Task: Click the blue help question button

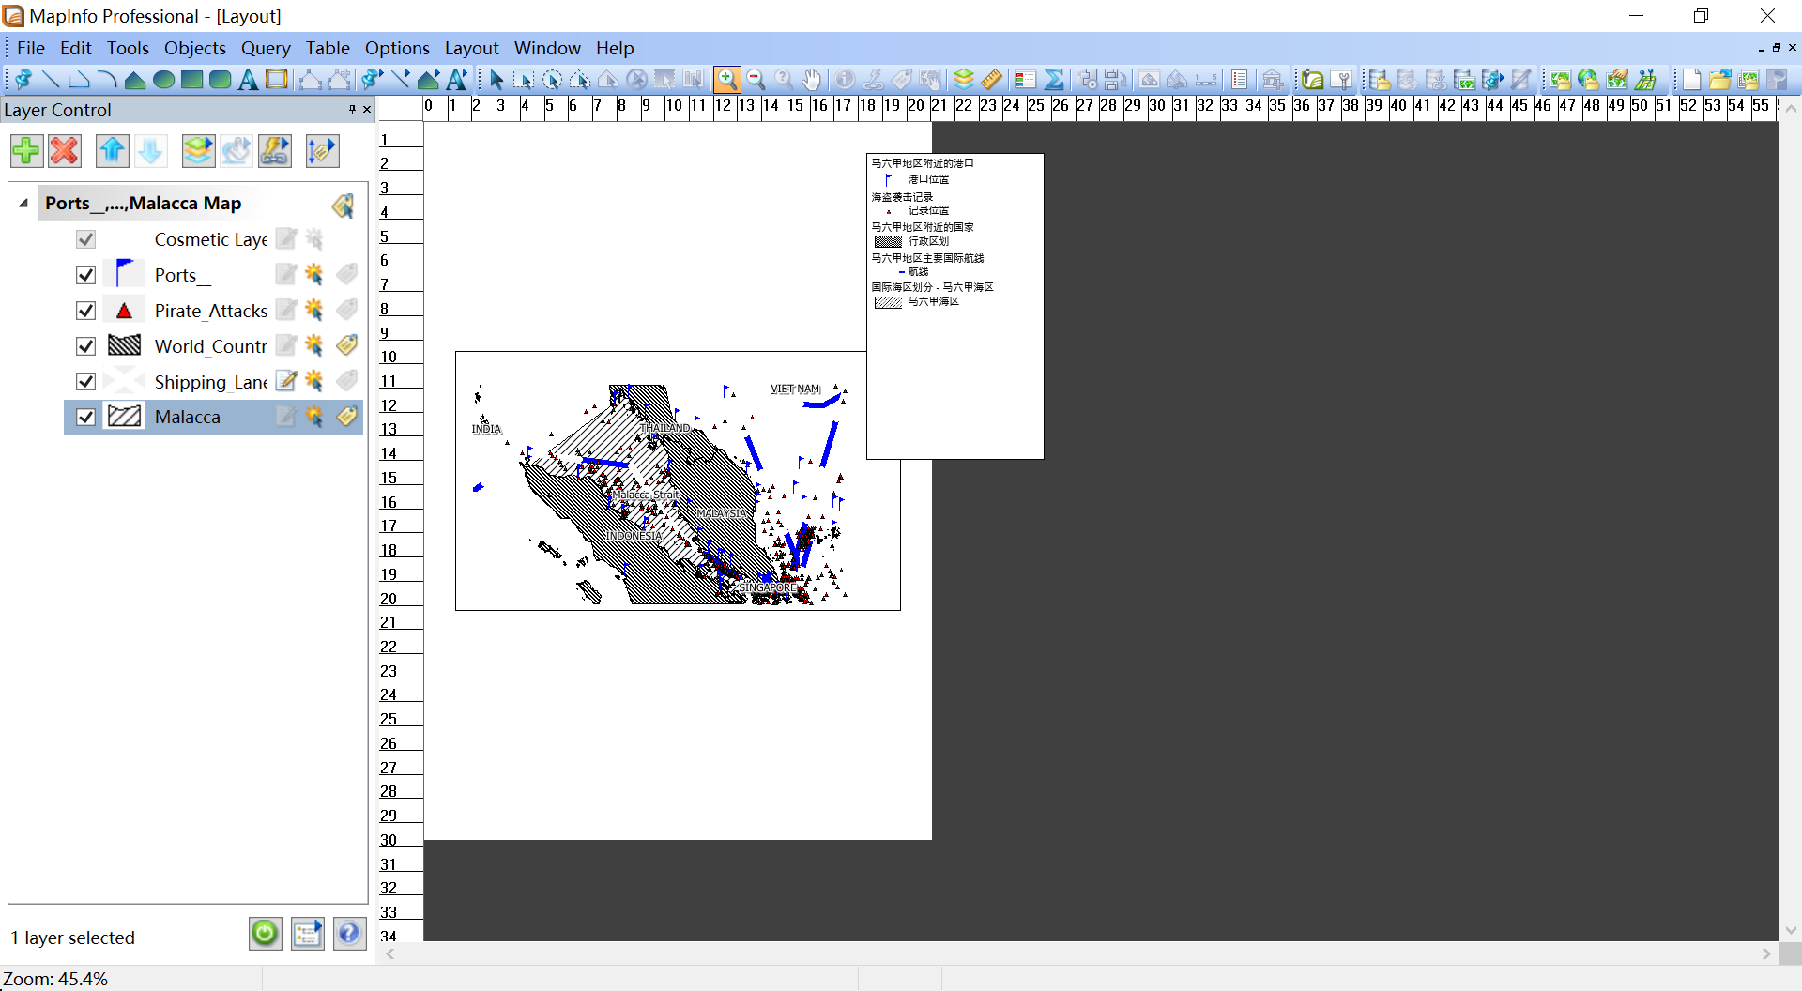Action: pos(349,933)
